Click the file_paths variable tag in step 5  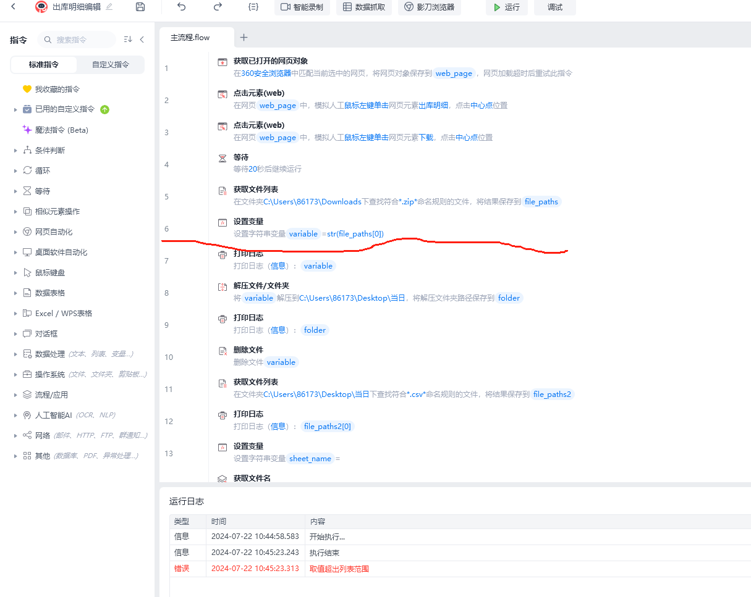point(541,202)
